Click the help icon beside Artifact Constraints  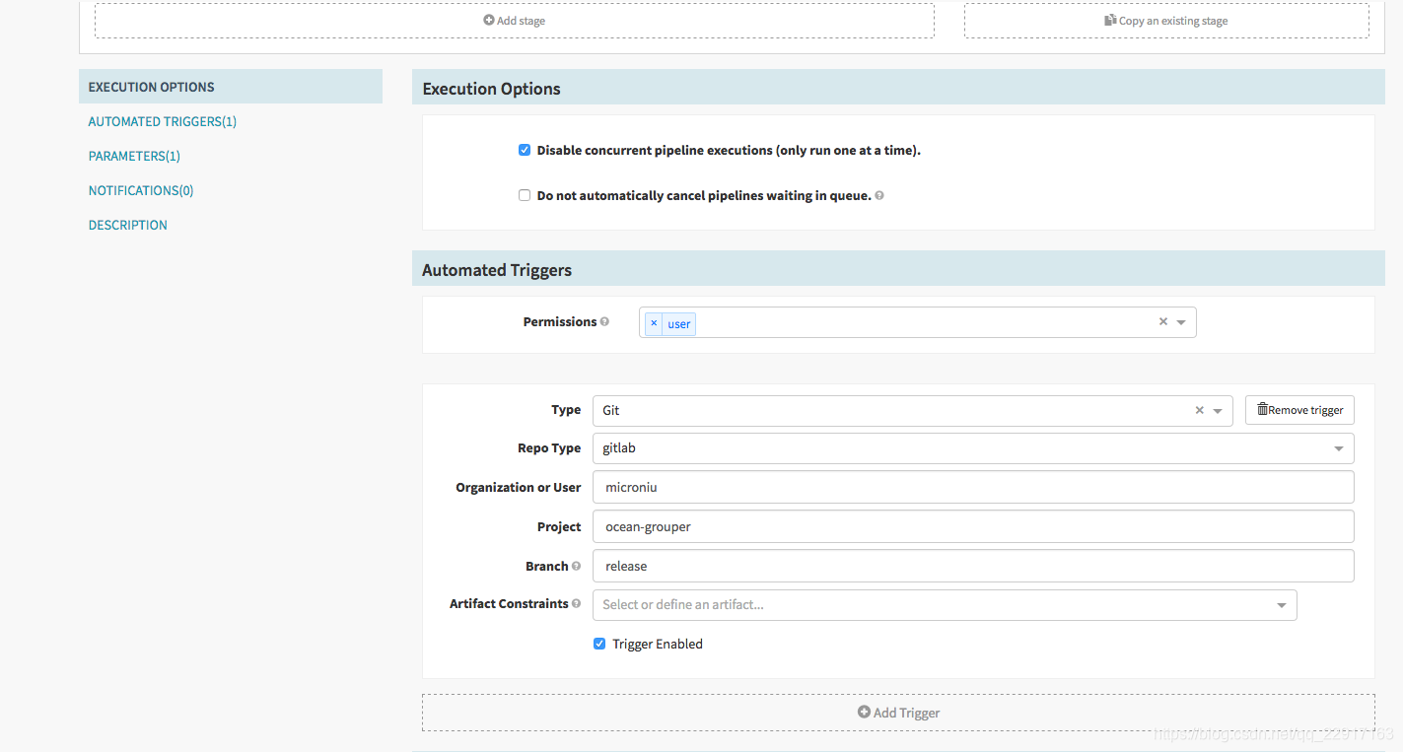(x=576, y=604)
